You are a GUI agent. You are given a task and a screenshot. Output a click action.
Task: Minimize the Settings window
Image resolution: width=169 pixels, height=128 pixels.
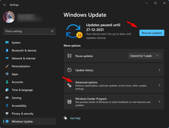pos(147,3)
